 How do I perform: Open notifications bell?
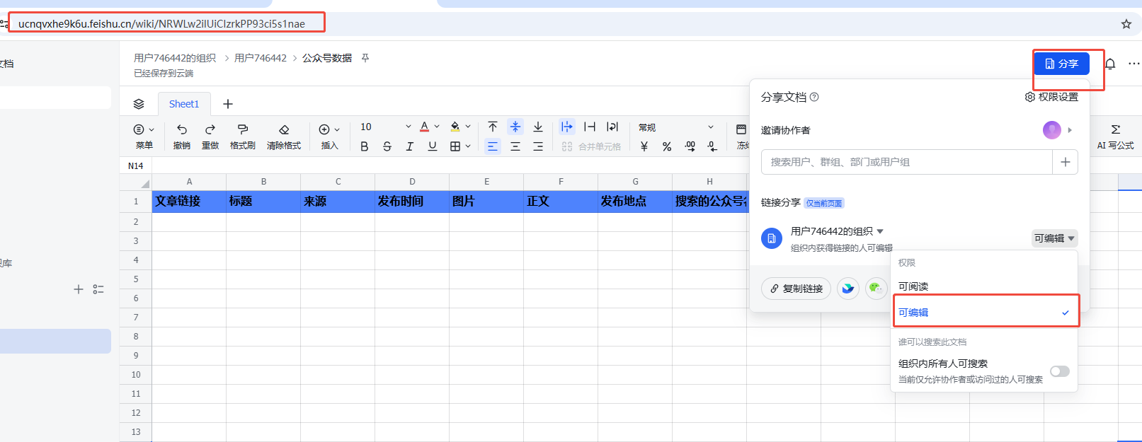click(x=1110, y=64)
